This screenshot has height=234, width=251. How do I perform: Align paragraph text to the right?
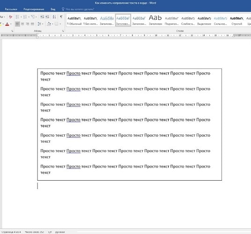[x=28, y=24]
